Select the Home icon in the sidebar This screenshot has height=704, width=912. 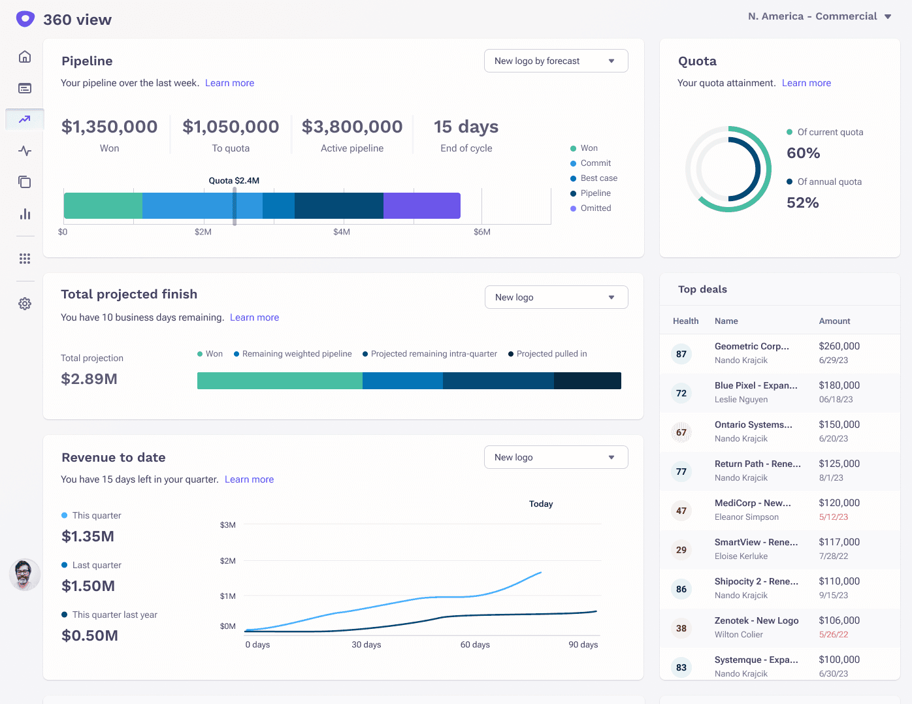tap(24, 57)
